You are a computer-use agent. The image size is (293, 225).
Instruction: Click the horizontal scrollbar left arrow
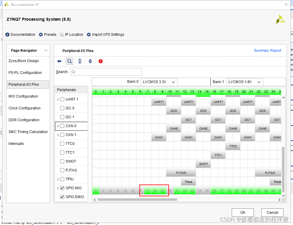tap(95, 200)
